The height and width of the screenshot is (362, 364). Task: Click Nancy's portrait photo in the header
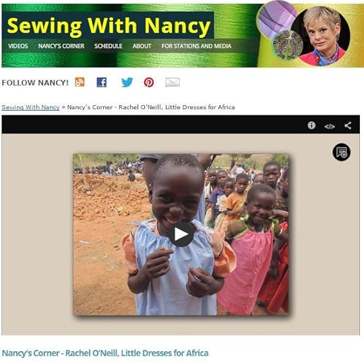point(320,36)
